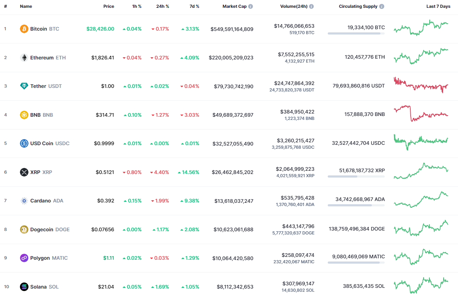Open the Bitcoin coin name link

click(x=39, y=29)
